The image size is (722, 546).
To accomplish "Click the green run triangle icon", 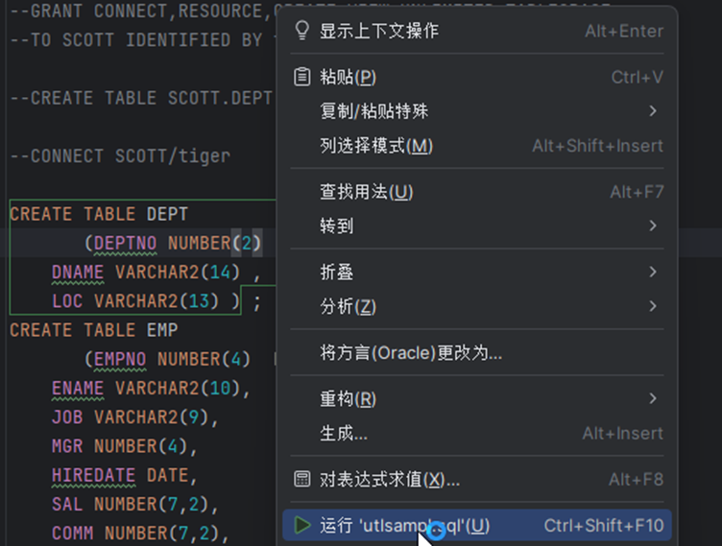I will (x=302, y=525).
